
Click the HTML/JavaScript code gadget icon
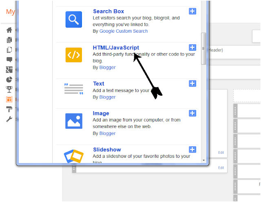click(x=74, y=55)
